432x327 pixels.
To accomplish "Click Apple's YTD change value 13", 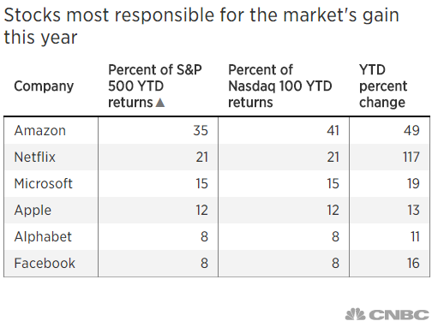I will point(413,211).
